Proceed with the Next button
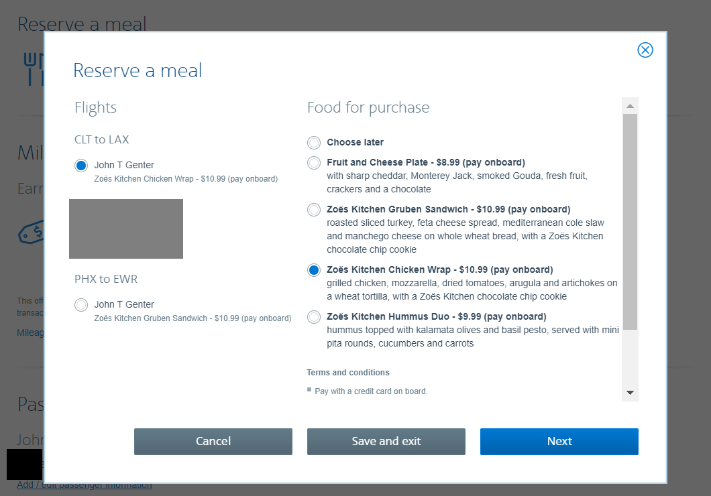The width and height of the screenshot is (711, 496). (x=559, y=442)
